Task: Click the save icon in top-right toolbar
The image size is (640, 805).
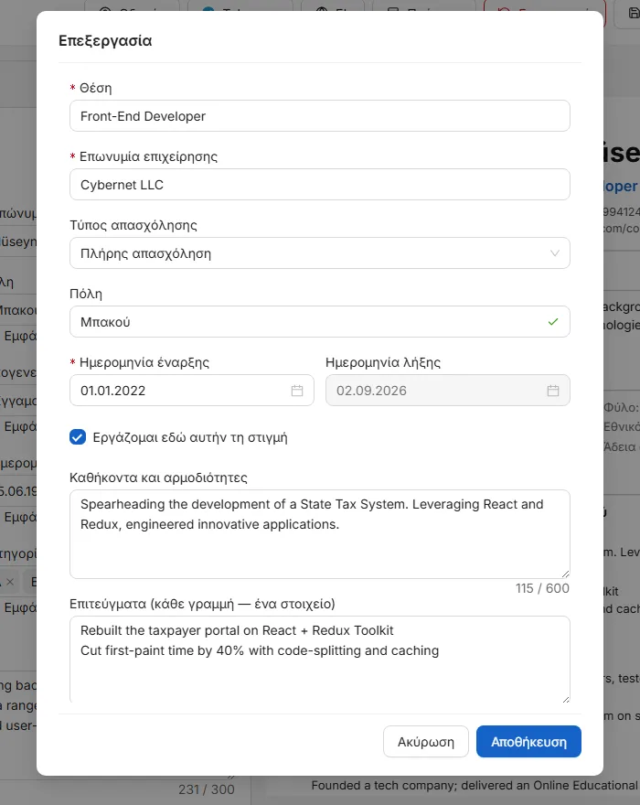Action: coord(634,12)
